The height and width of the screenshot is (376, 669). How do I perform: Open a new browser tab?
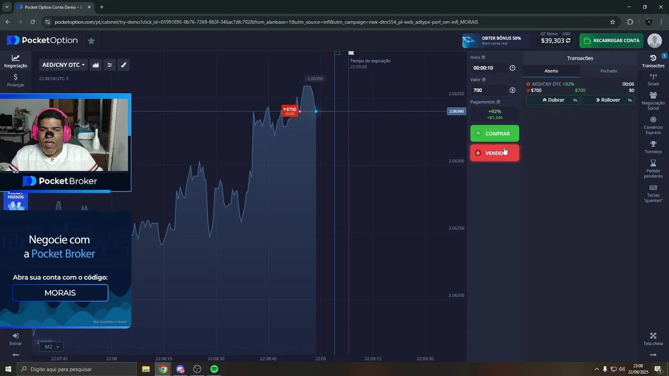[x=101, y=7]
